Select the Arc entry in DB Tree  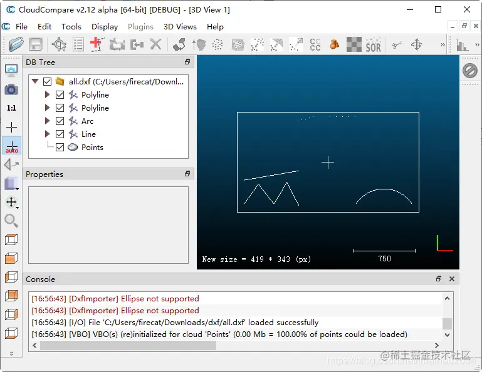[x=87, y=121]
